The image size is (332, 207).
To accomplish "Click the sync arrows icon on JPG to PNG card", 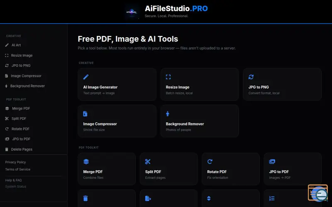I will click(x=251, y=77).
